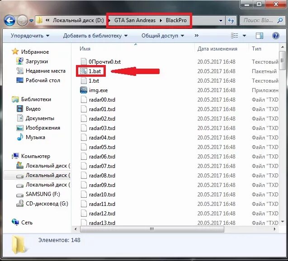Select Локальный диск (D:) in address path
The height and width of the screenshot is (261, 288).
click(78, 20)
